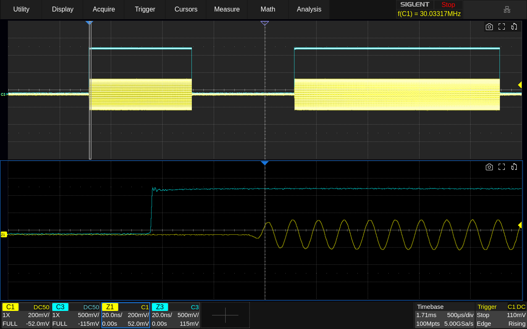Take screenshot of upper main waveform window
Viewport: 527px width, 329px height.
tap(489, 27)
